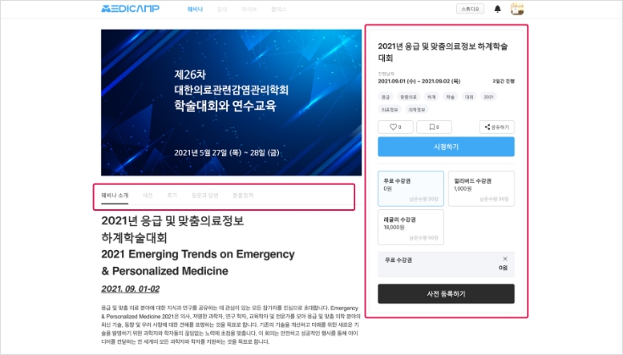This screenshot has height=355, width=623.
Task: Click the date range 2021.09.01 (수) ~ 2021.09.02 (목)
Action: click(419, 81)
